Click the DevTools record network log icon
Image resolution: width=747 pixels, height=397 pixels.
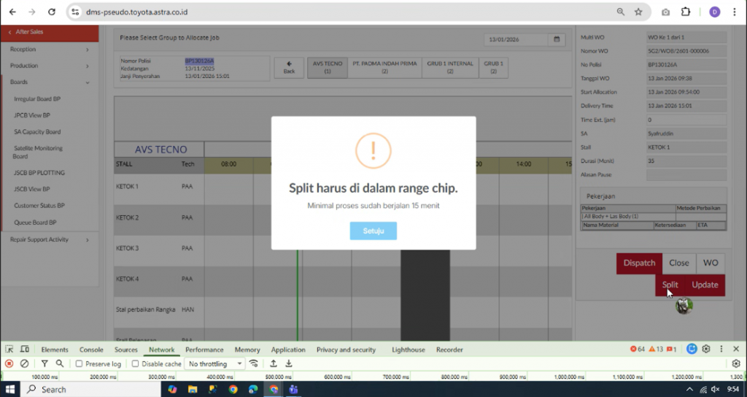(x=9, y=363)
